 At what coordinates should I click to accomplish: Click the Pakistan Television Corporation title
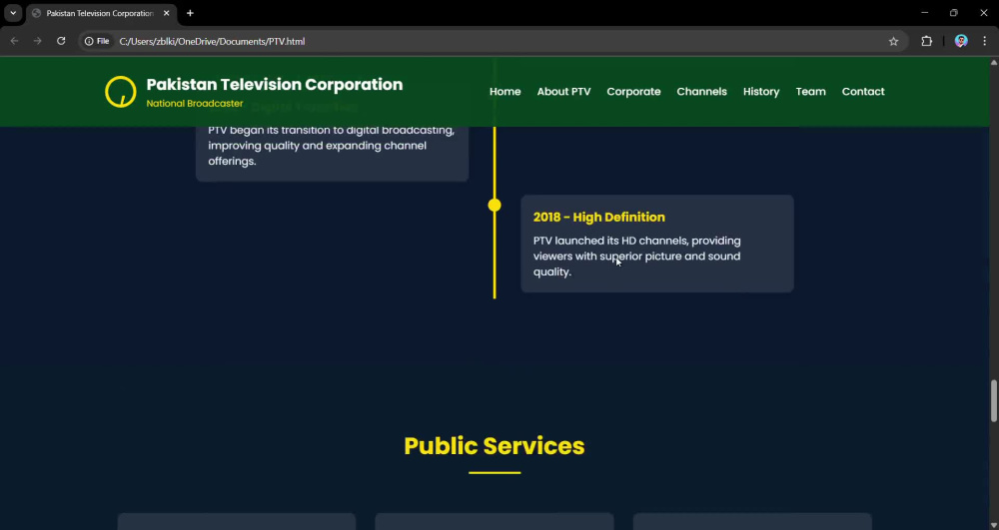pos(275,85)
